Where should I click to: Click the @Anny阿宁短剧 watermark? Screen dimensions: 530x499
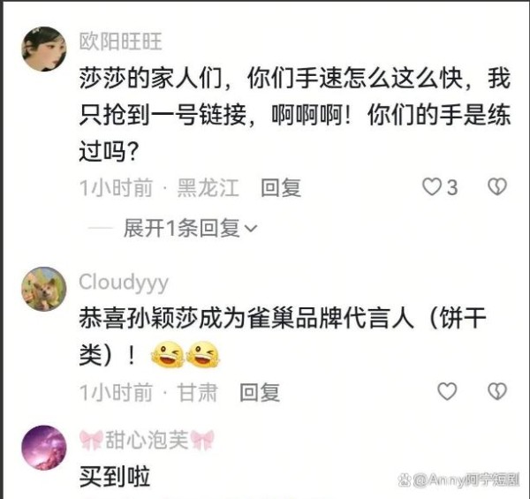point(458,480)
